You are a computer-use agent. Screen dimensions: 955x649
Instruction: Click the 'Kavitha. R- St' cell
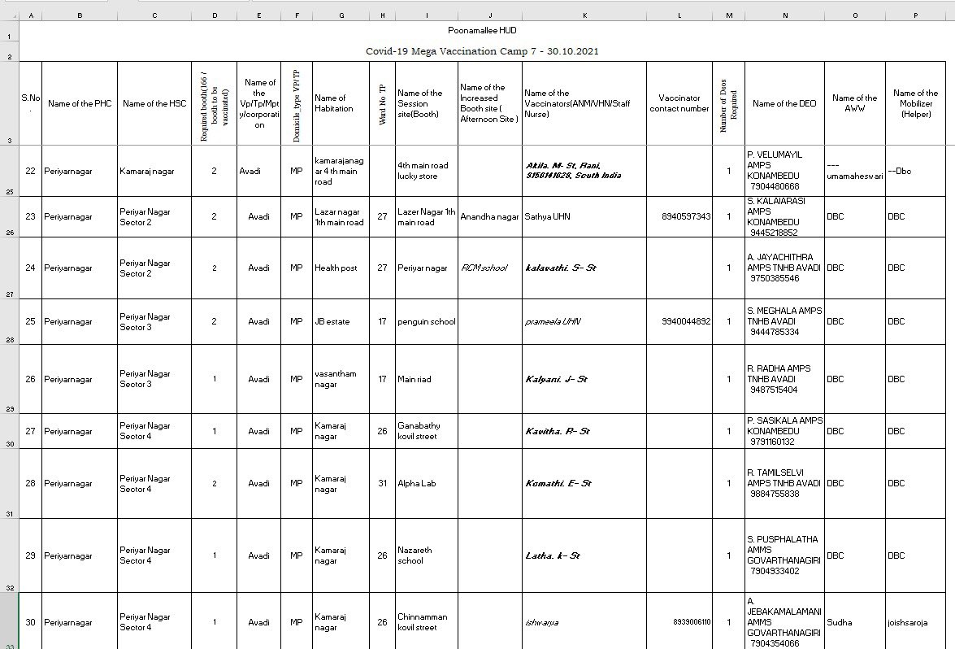584,432
